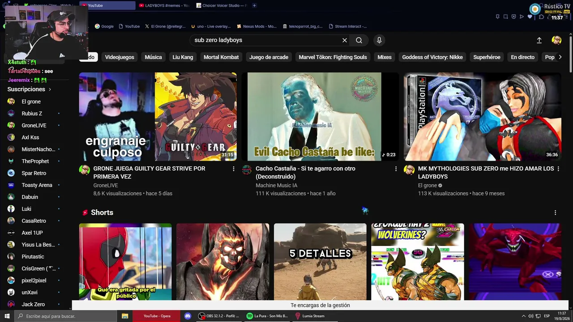Open the ESP language indicator in tray
This screenshot has width=573, height=322.
pyautogui.click(x=547, y=316)
